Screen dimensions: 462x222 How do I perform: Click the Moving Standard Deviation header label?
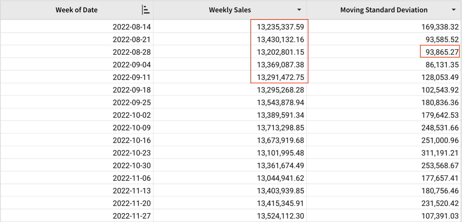(384, 10)
